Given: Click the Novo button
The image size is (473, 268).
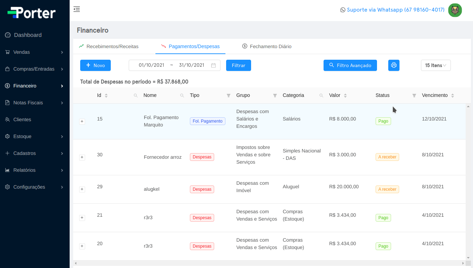Looking at the screenshot, I should click(x=95, y=65).
